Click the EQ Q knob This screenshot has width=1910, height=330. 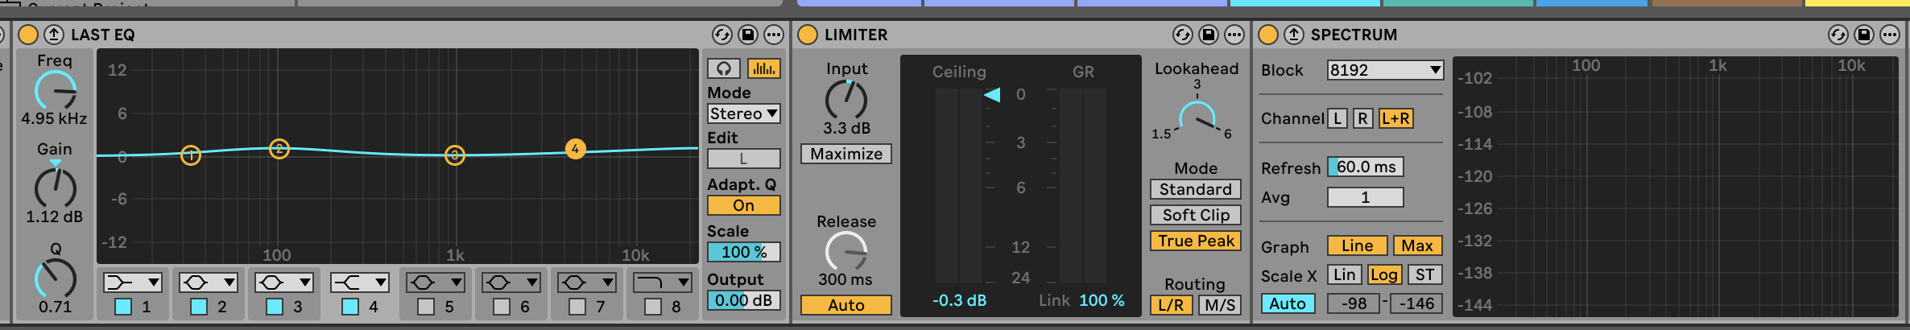pos(56,279)
